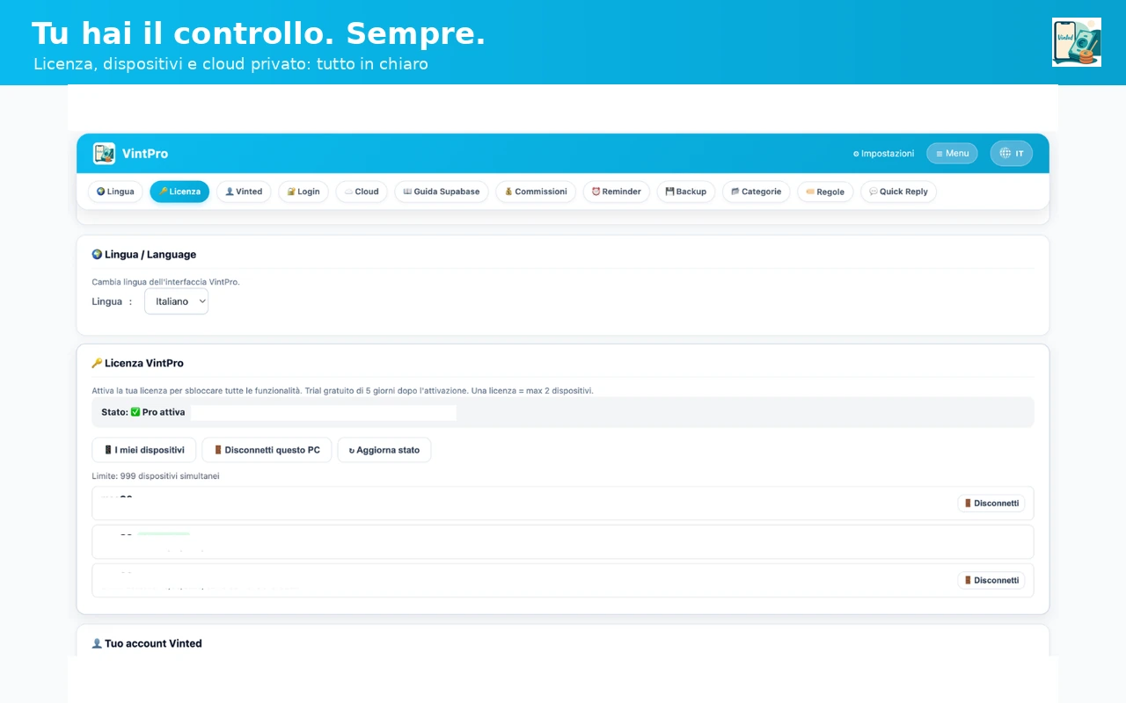The width and height of the screenshot is (1126, 703).
Task: Click the 'Stato: Pro attiva' text
Action: pyautogui.click(x=143, y=412)
